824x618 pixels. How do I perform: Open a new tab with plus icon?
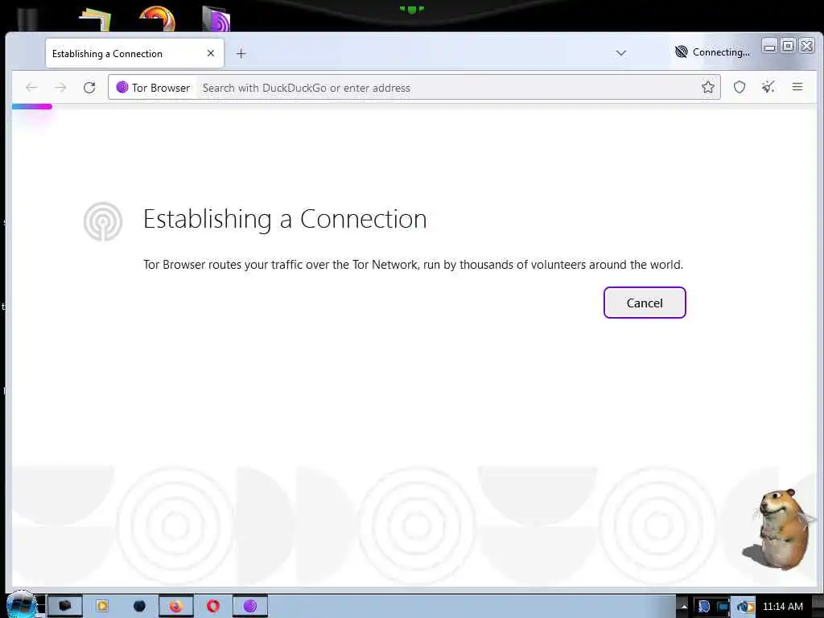pos(241,53)
